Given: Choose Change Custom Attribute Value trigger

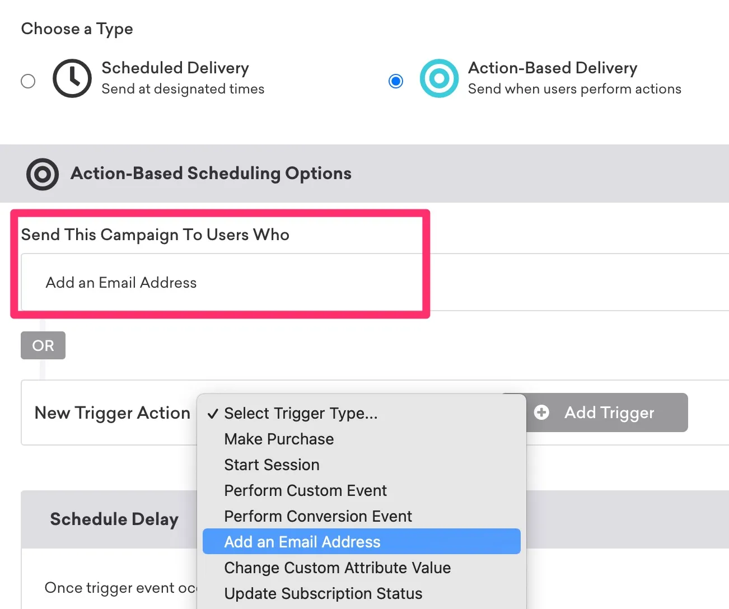Looking at the screenshot, I should [x=362, y=568].
